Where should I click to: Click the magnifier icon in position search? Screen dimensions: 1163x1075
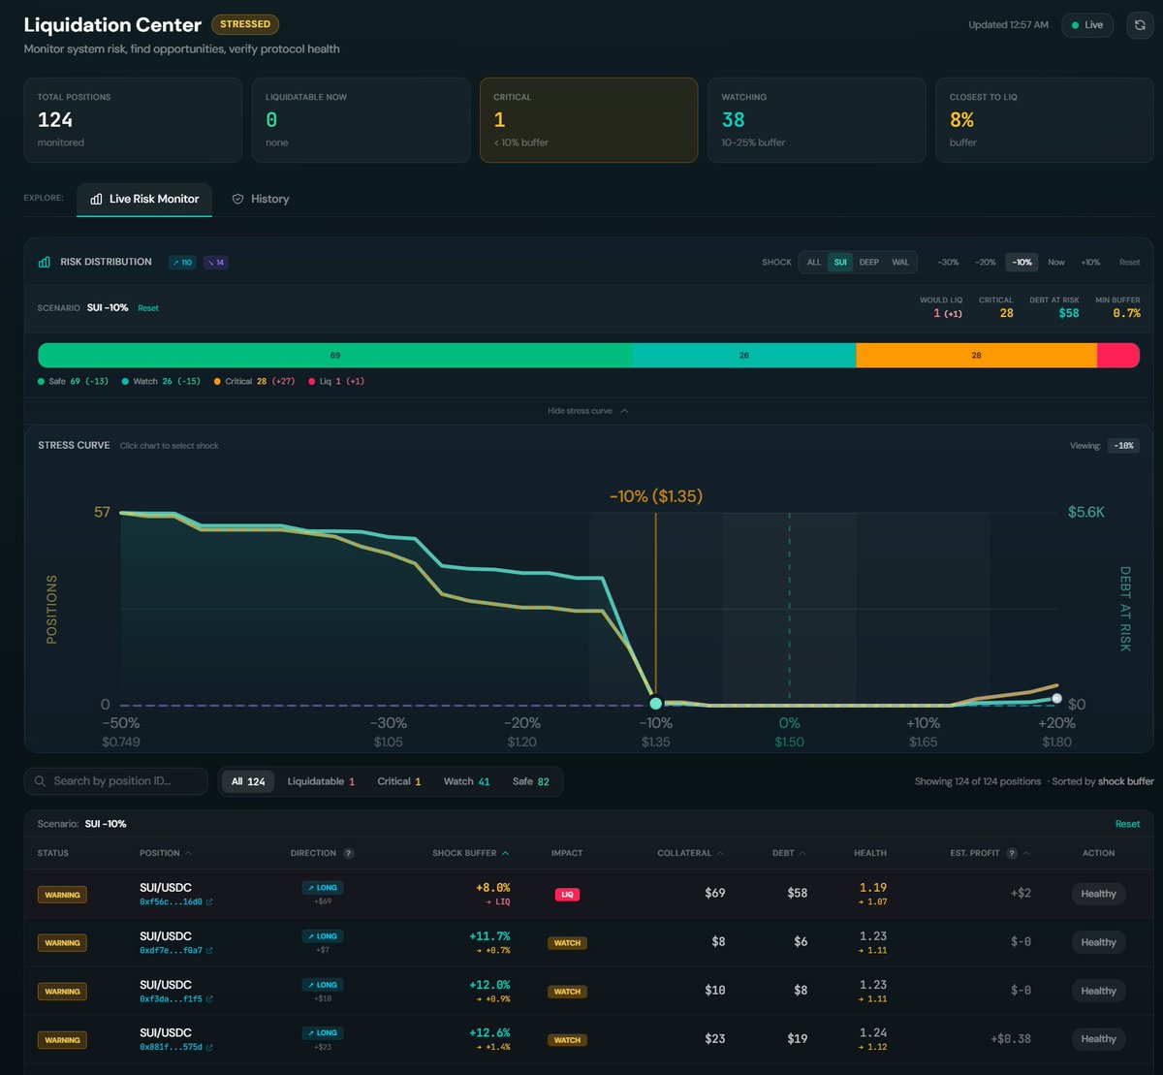coord(40,781)
